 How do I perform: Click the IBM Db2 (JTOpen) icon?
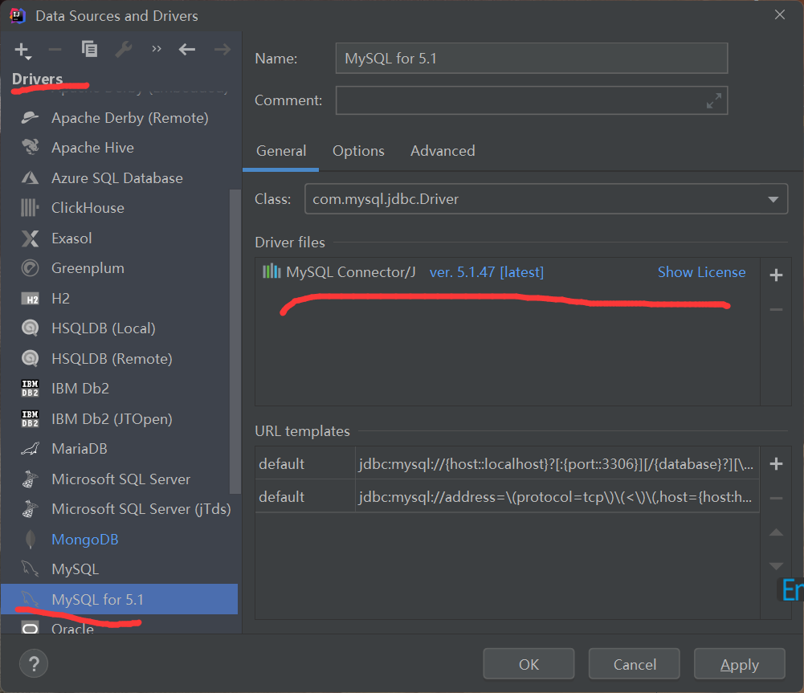pyautogui.click(x=30, y=419)
